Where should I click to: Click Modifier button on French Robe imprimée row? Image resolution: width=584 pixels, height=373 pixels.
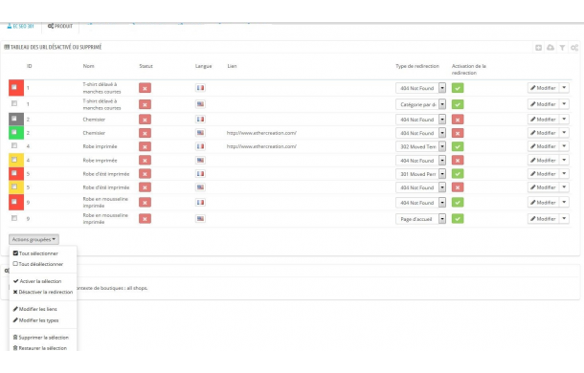tap(544, 146)
